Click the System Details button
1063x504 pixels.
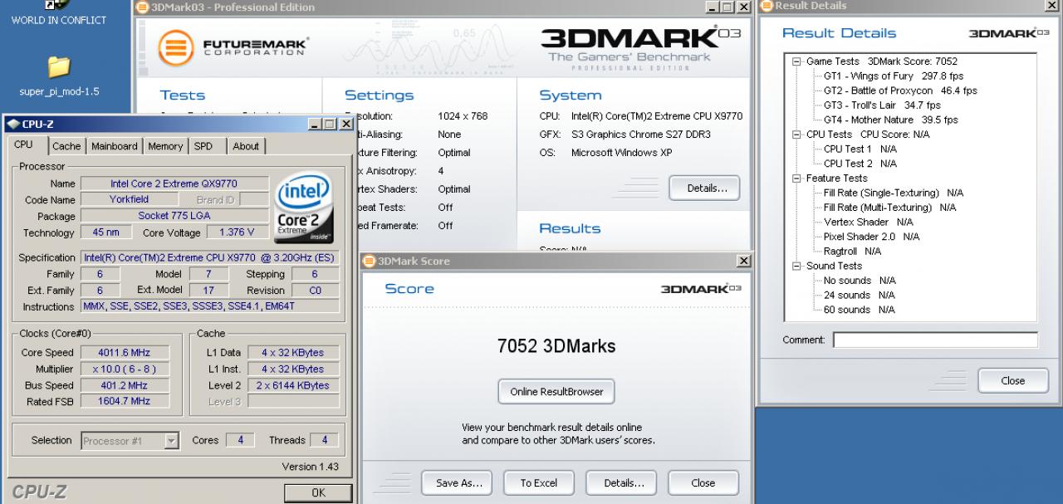pyautogui.click(x=703, y=188)
